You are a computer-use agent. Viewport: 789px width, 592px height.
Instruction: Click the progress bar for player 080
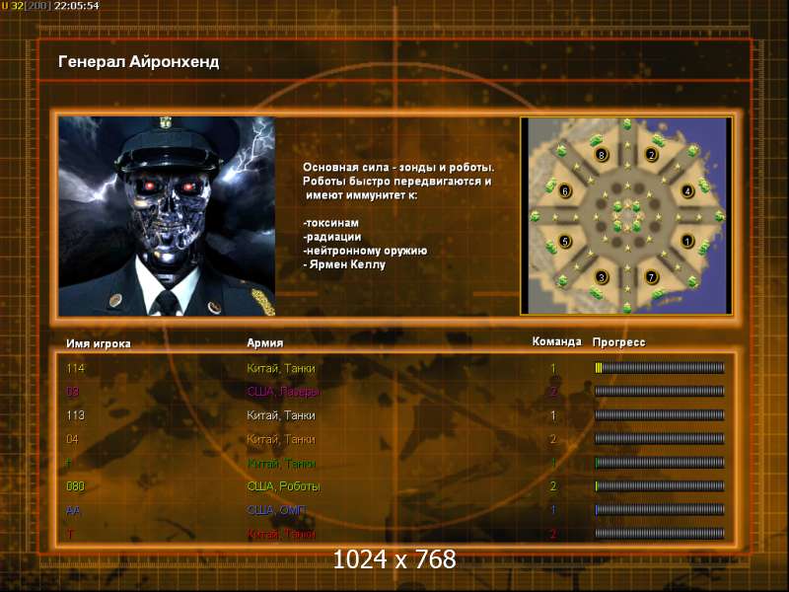pos(659,486)
